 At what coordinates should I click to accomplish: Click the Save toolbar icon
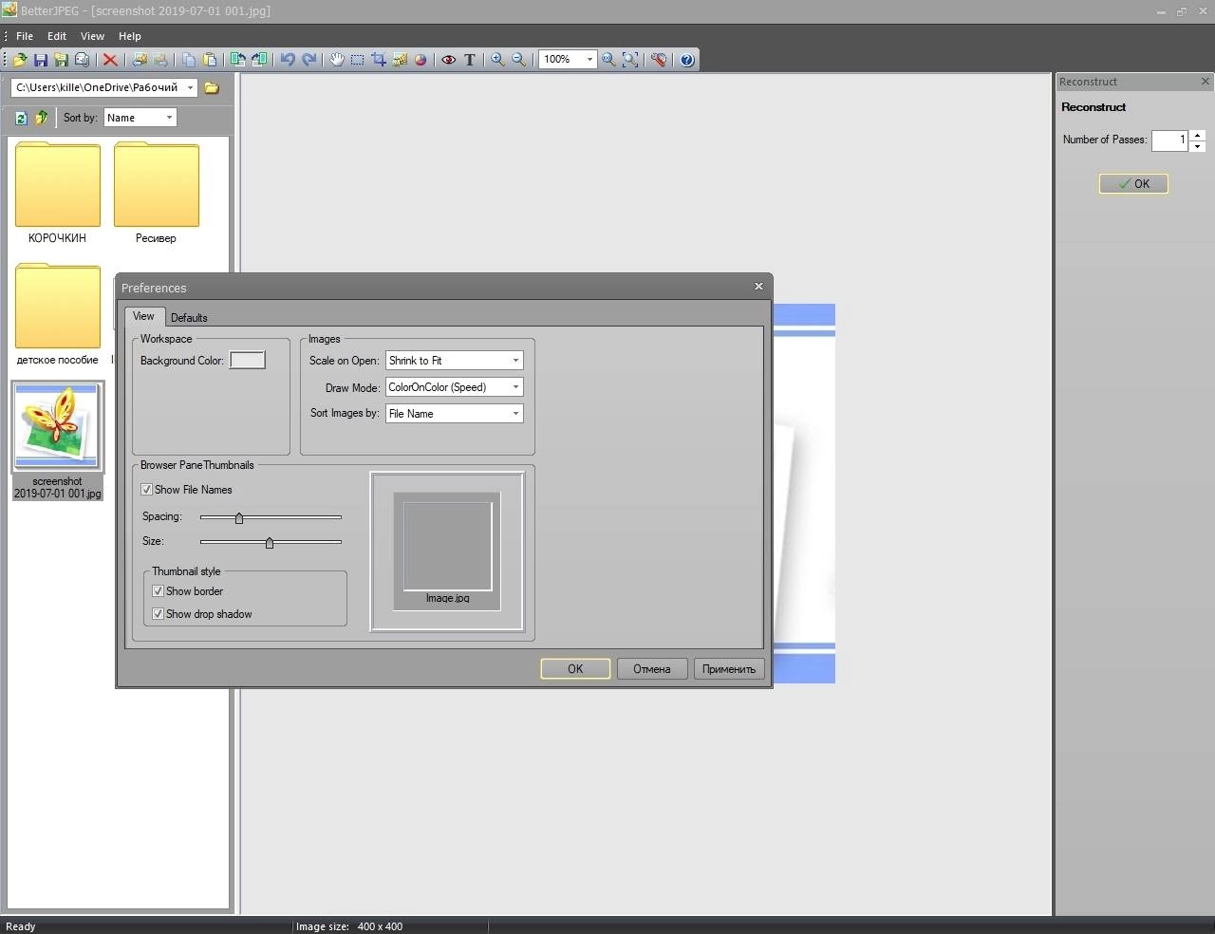pyautogui.click(x=41, y=60)
